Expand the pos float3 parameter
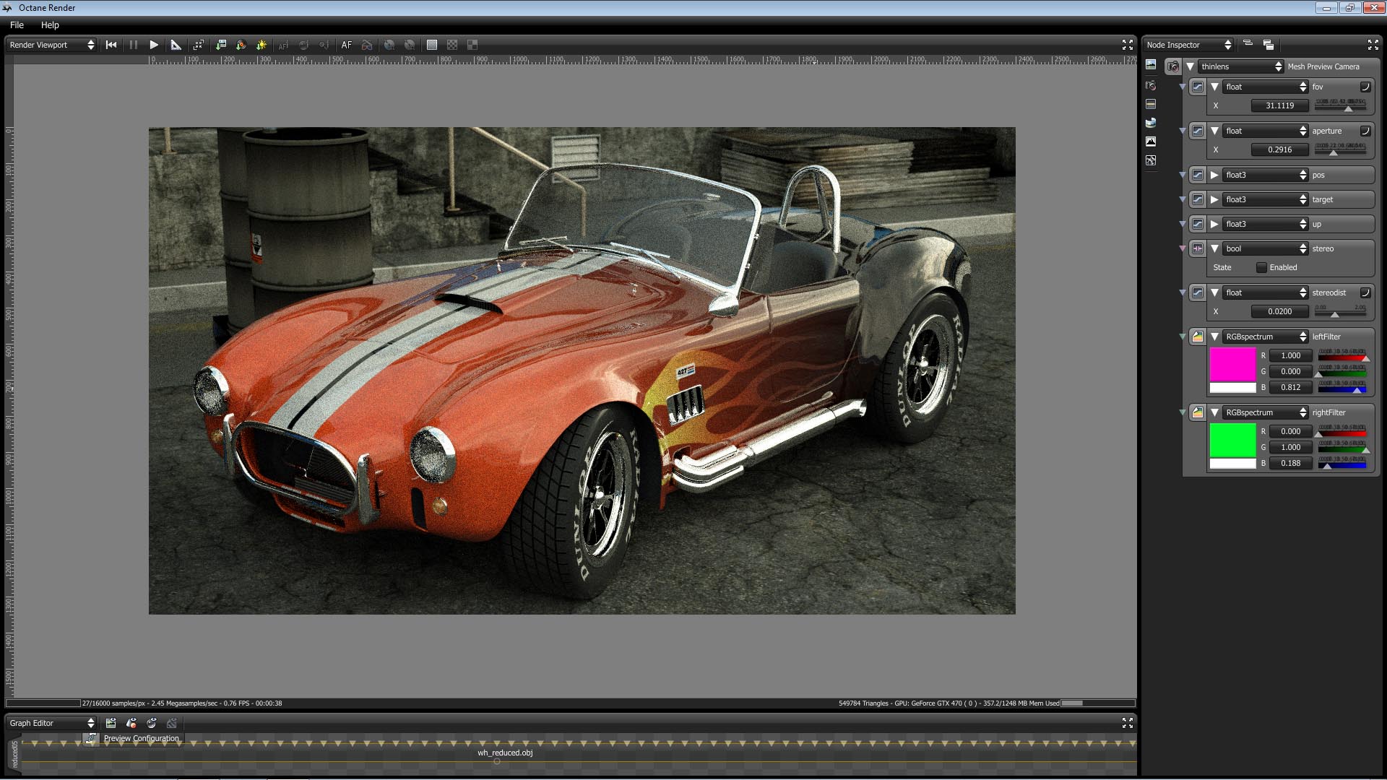The width and height of the screenshot is (1387, 780). pyautogui.click(x=1215, y=175)
